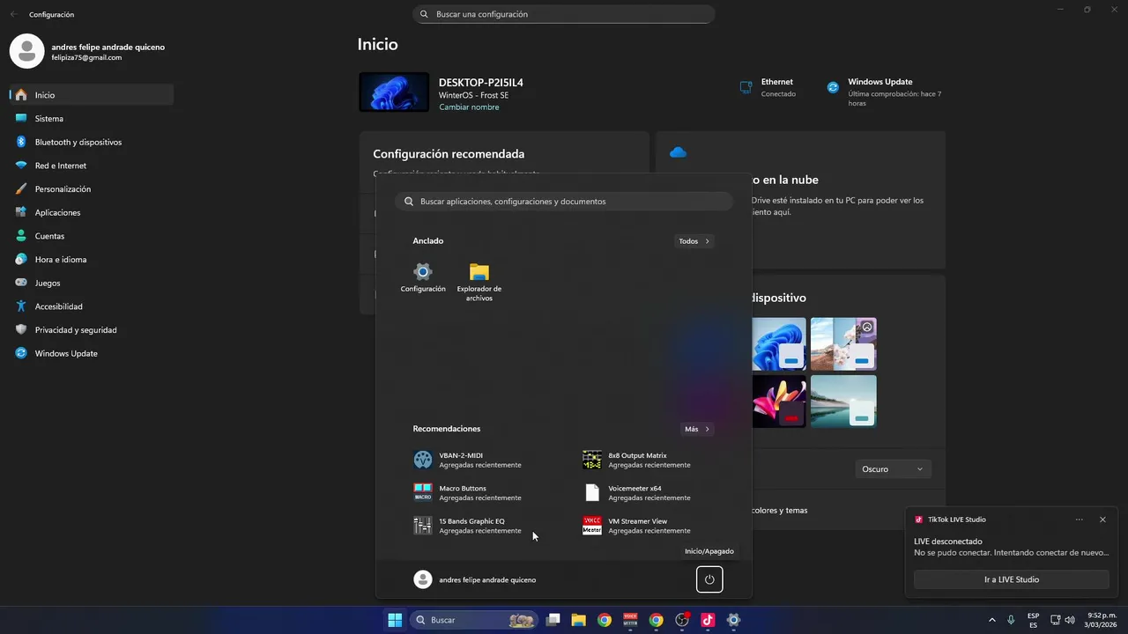Dismiss the TikTok LIVE Studio notification
Viewport: 1128px width, 634px height.
click(x=1102, y=520)
